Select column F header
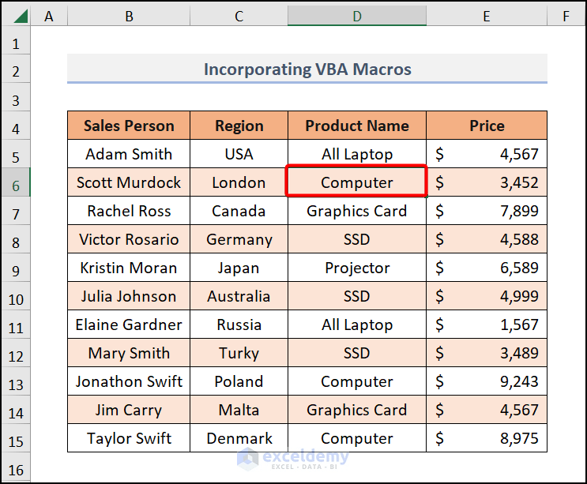The height and width of the screenshot is (484, 587). point(566,17)
